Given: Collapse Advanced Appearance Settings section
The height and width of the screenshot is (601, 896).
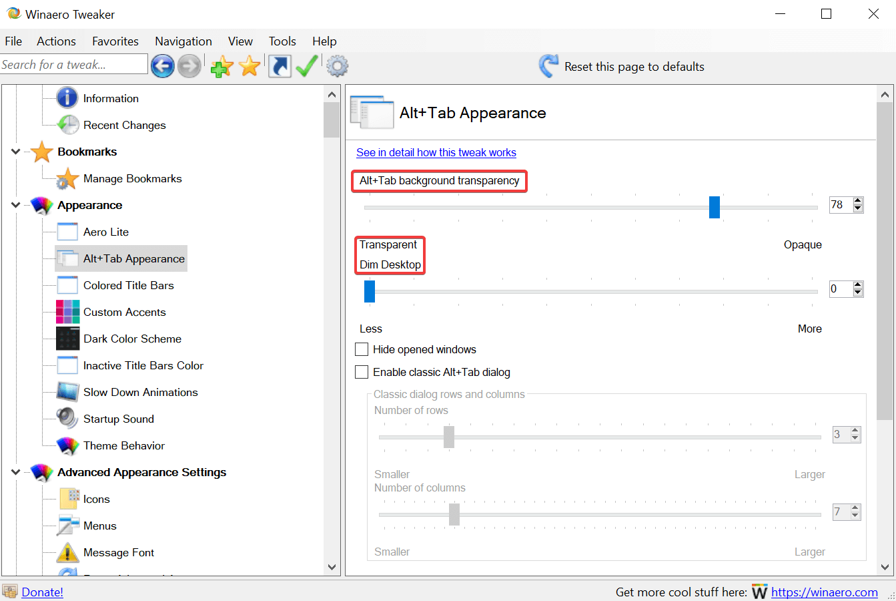Looking at the screenshot, I should tap(16, 472).
